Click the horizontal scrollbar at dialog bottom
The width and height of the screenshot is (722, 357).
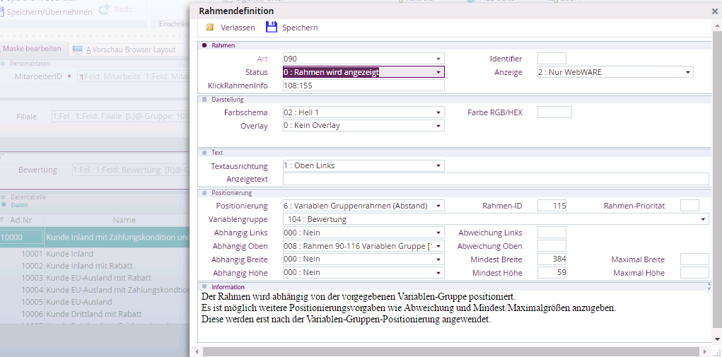click(x=453, y=351)
